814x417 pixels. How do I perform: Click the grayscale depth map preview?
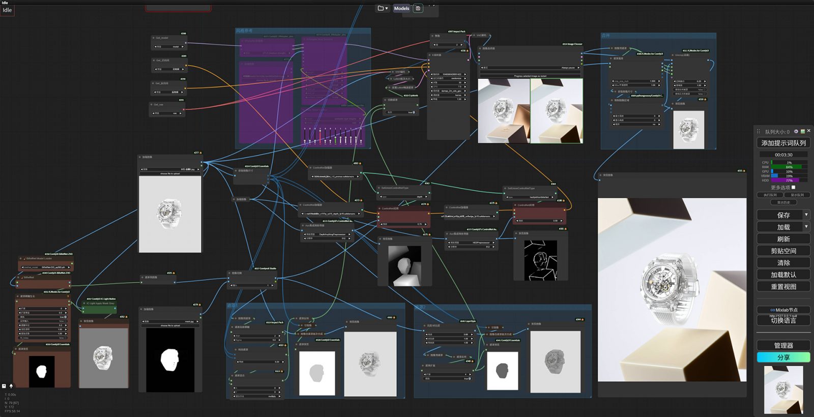click(404, 265)
